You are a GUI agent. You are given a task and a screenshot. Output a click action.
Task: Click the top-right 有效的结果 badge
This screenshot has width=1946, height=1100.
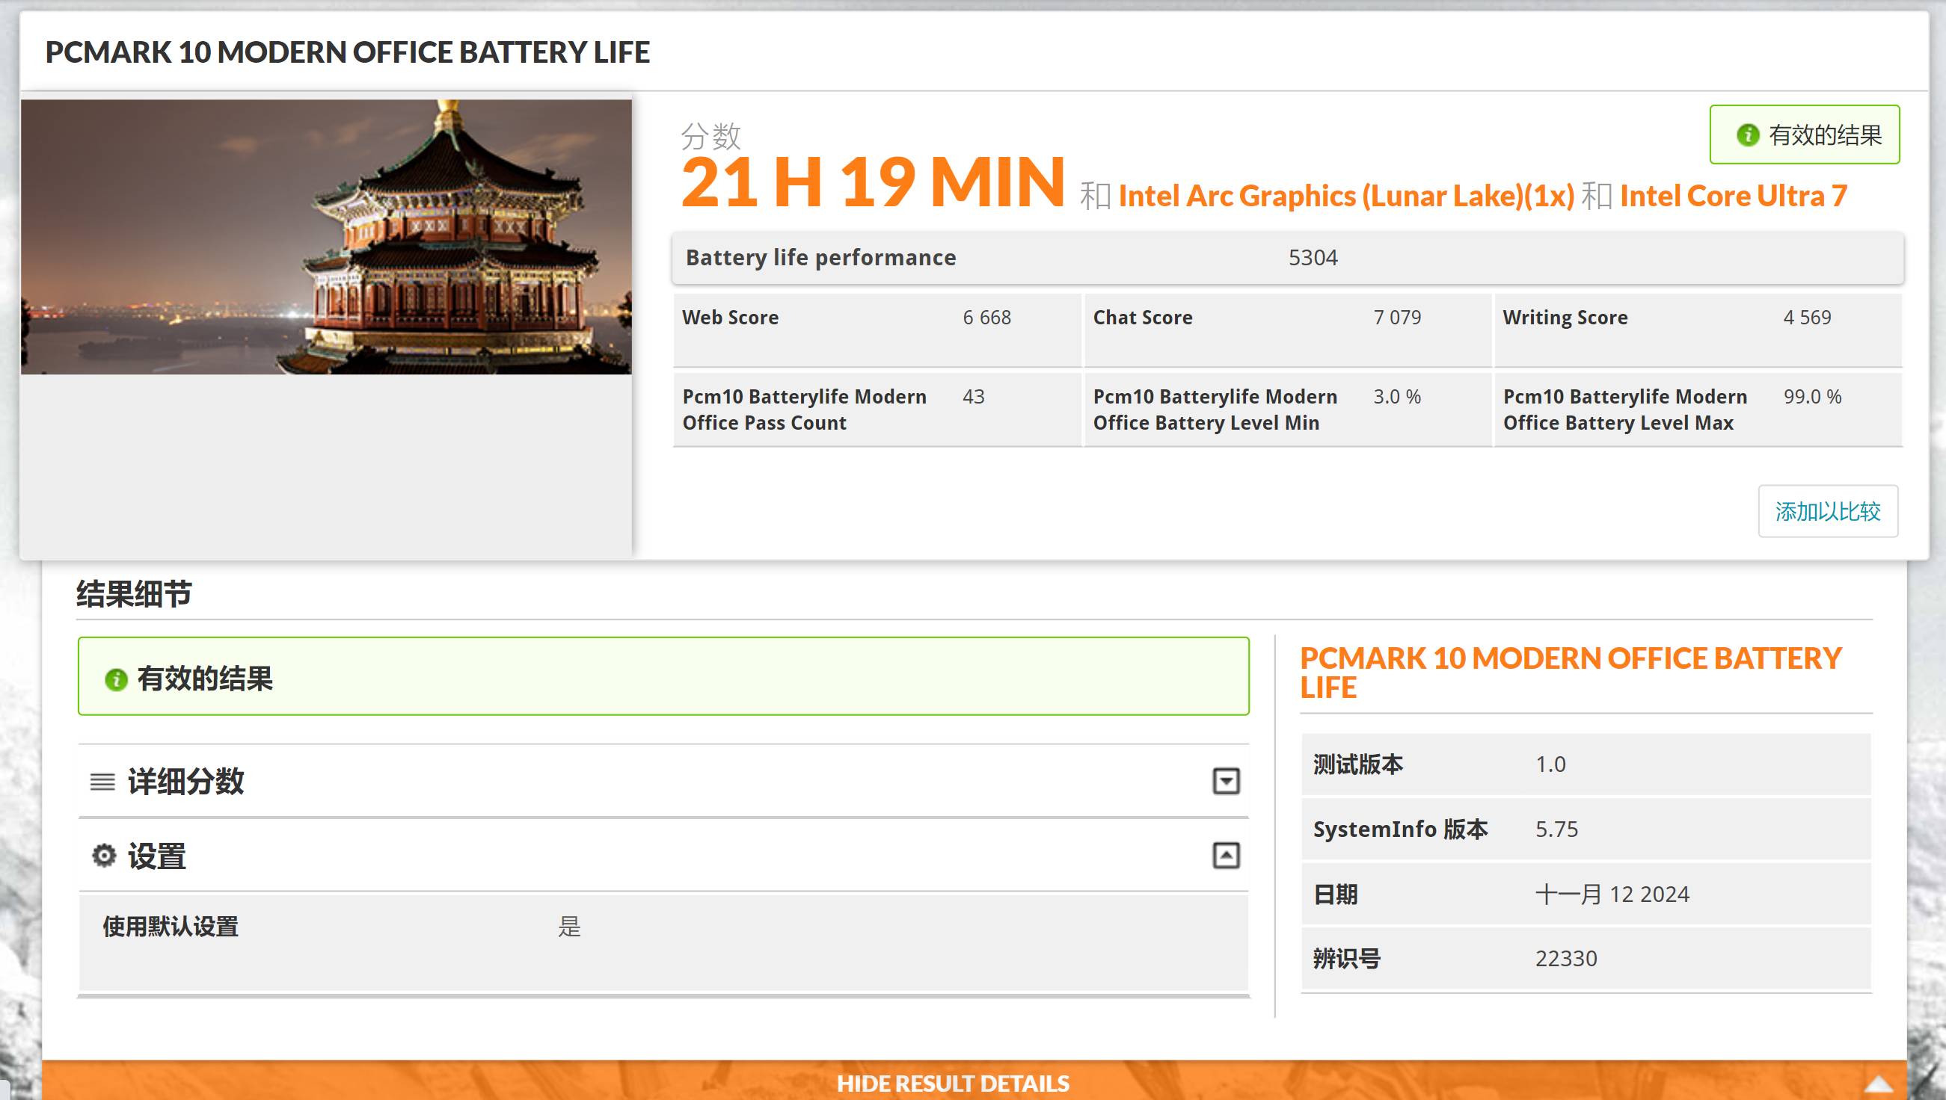[x=1805, y=135]
